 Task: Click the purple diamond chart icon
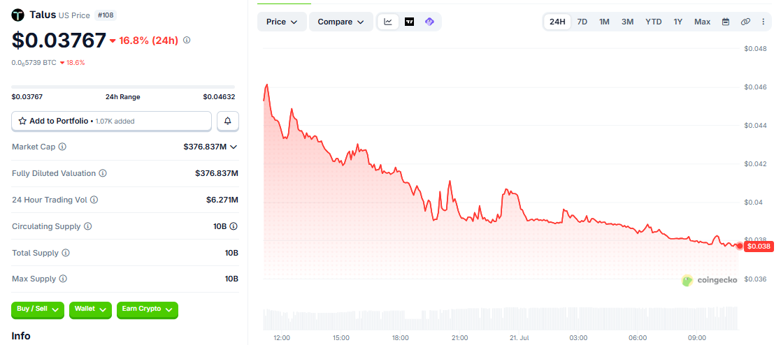(429, 22)
